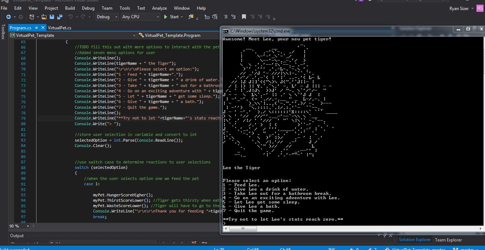Click the Find in Files toolbar icon
This screenshot has height=250, width=485.
pos(191,17)
